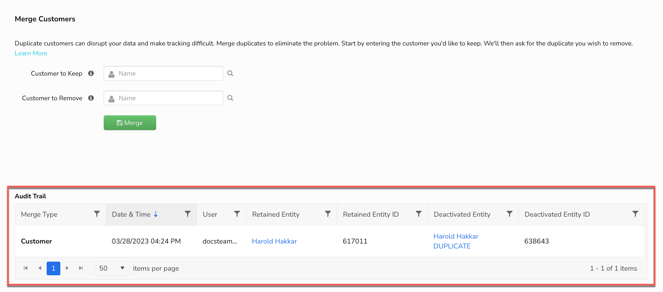Click the info icon next to Customer to Remove
663x292 pixels.
(91, 98)
